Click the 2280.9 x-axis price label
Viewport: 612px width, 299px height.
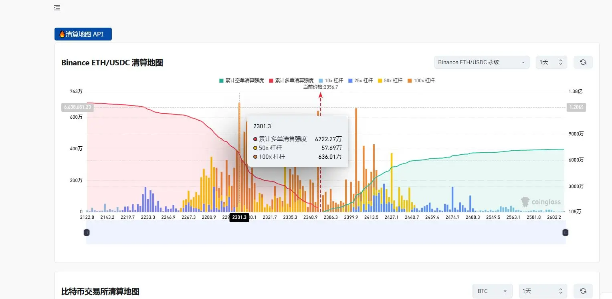209,217
